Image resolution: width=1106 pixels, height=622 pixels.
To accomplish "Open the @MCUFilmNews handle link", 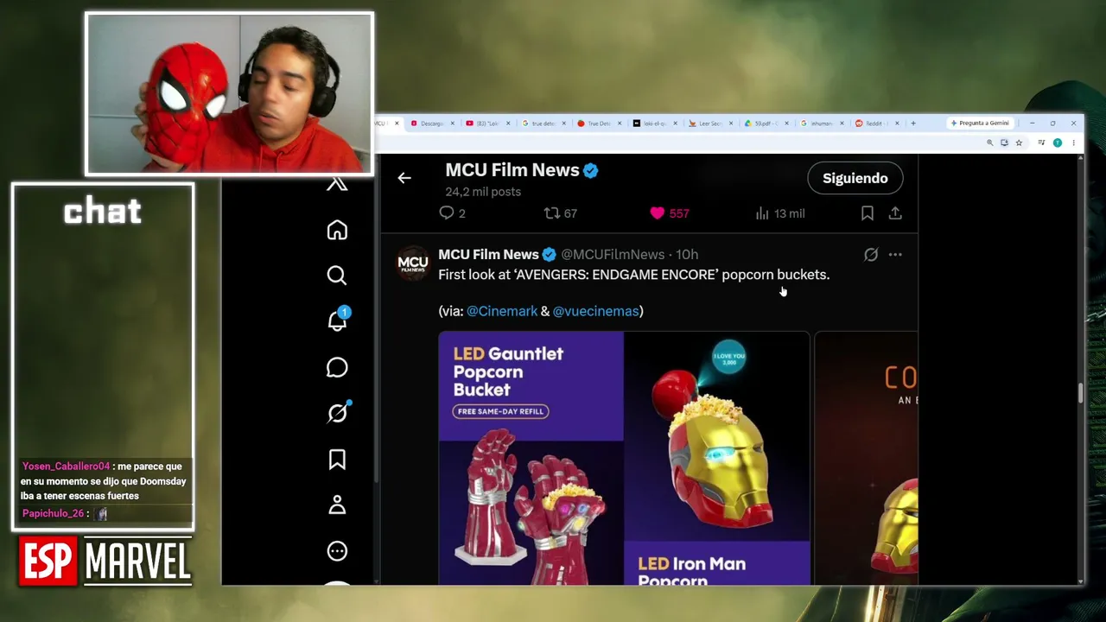I will (x=613, y=255).
